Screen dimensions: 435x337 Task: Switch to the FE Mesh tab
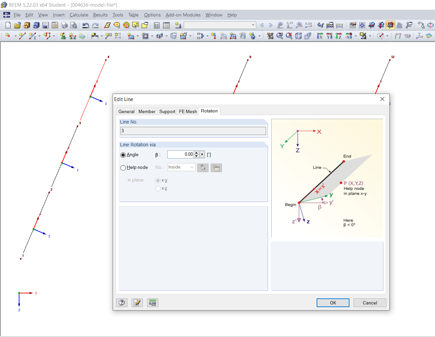click(x=188, y=111)
